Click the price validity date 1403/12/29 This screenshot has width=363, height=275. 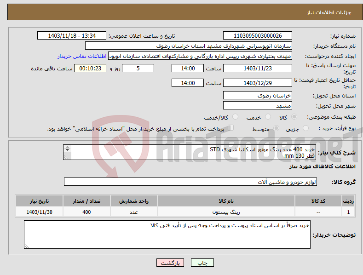258,83
